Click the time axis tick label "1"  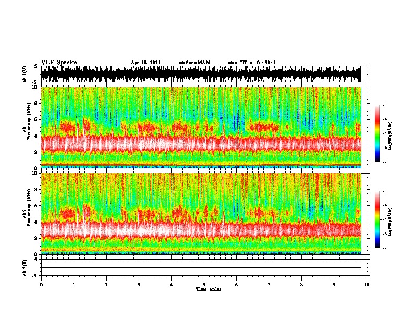(74, 285)
